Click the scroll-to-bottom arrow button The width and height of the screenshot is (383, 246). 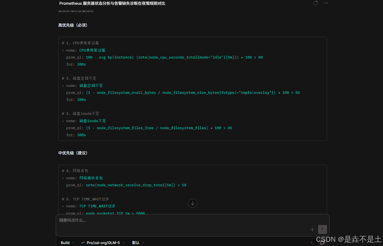point(193,203)
